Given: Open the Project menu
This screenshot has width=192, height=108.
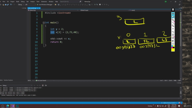Looking at the screenshot, I should [12, 1].
